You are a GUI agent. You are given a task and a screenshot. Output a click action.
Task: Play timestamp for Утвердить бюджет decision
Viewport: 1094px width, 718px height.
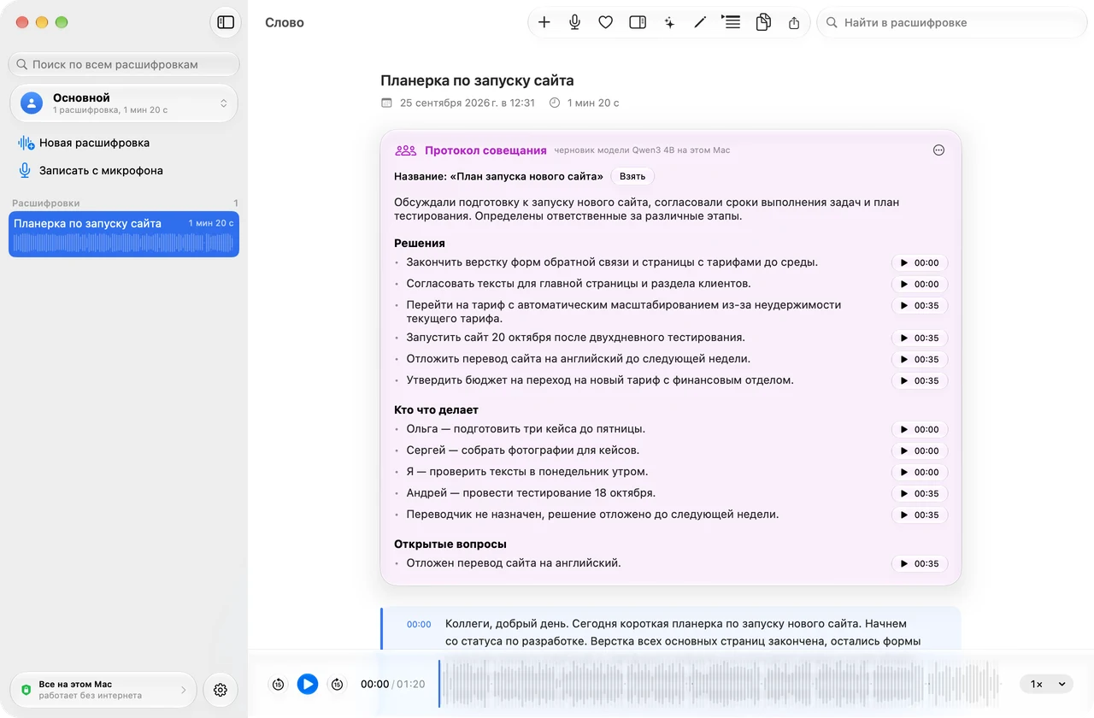pyautogui.click(x=920, y=380)
